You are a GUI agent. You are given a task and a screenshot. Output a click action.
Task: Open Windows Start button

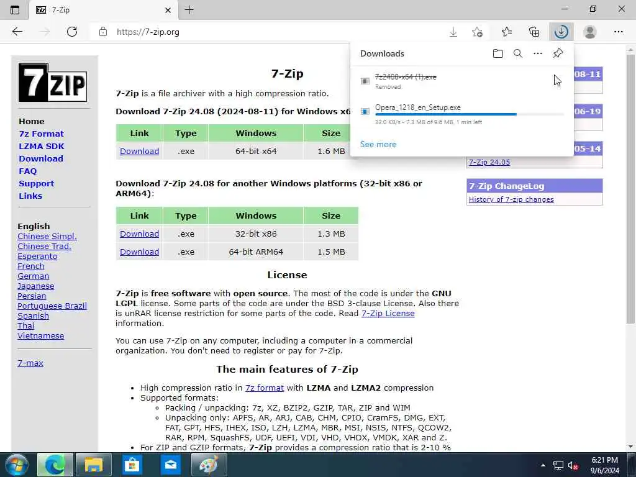16,465
